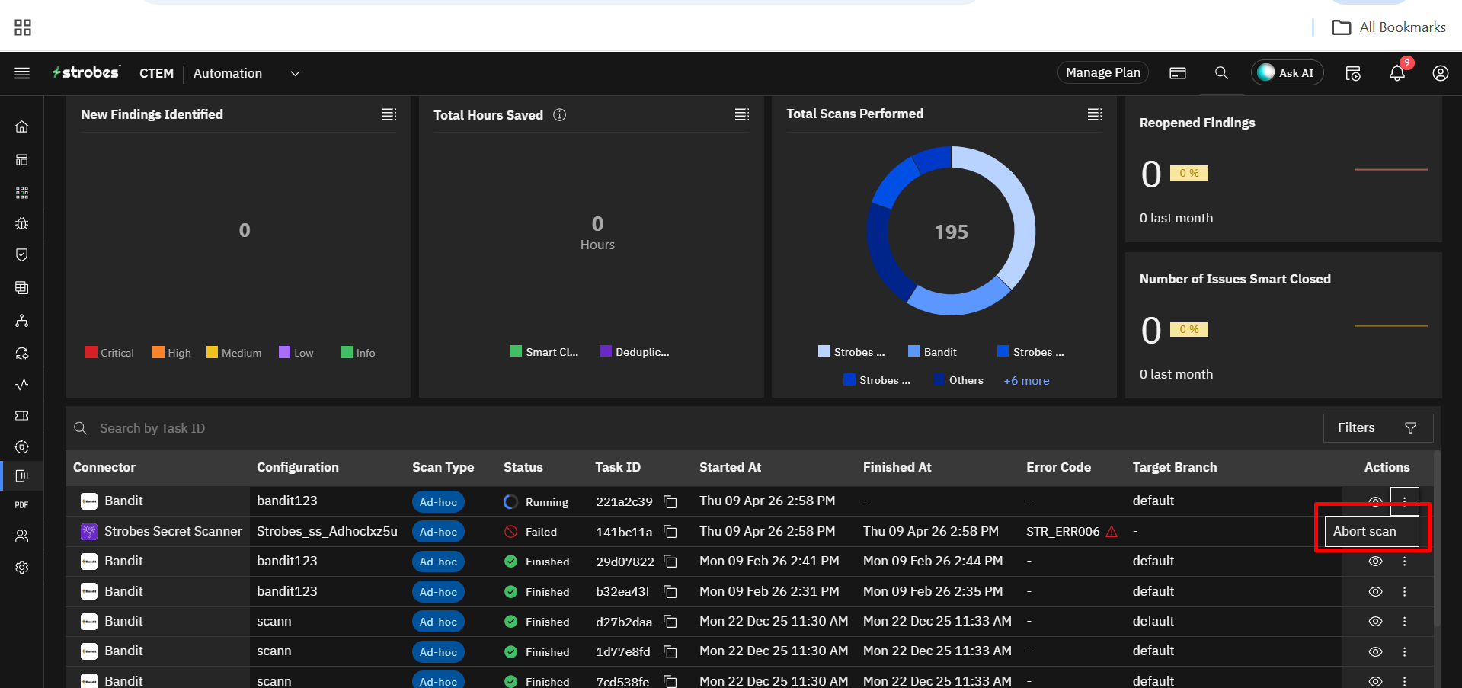Click the info icon beside Total Hours Saved
Image resolution: width=1462 pixels, height=688 pixels.
coord(559,115)
